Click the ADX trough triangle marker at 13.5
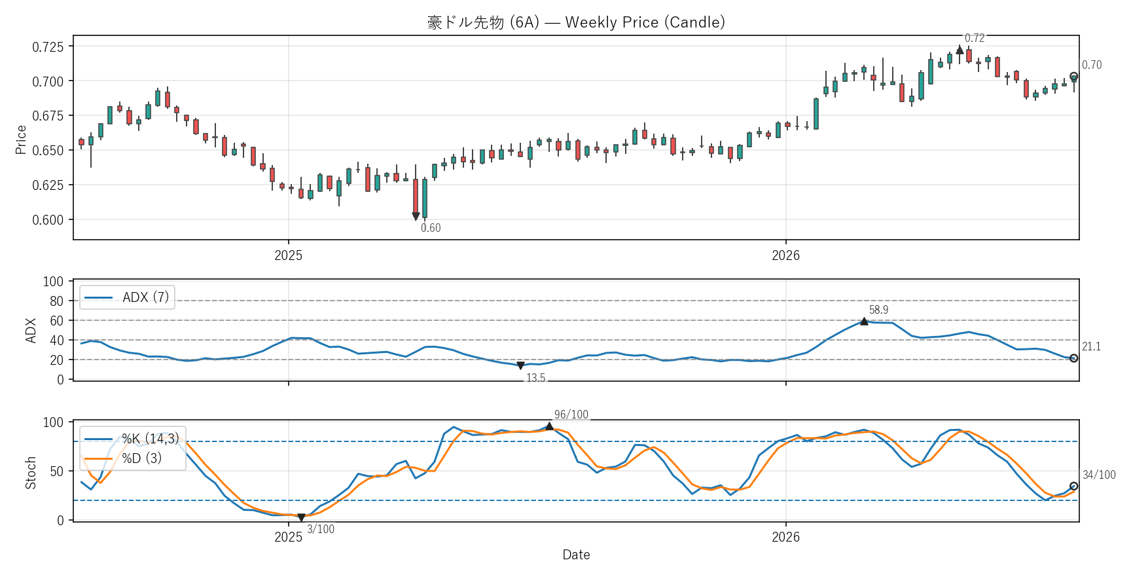 click(x=520, y=365)
